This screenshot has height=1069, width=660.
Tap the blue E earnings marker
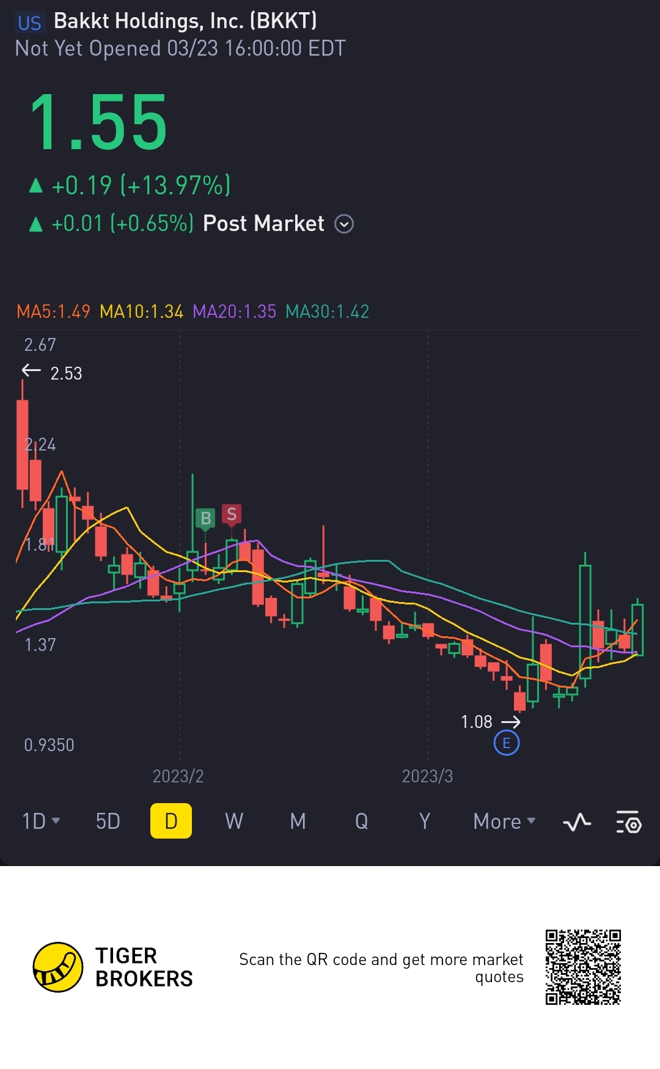pyautogui.click(x=506, y=743)
